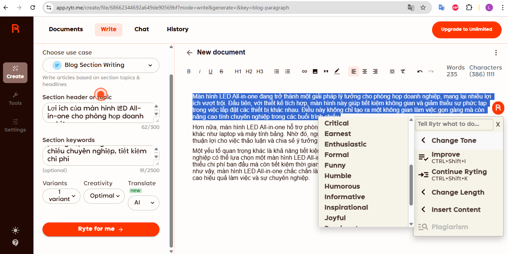Toggle underline formatting in editor toolbar
The width and height of the screenshot is (508, 254).
[211, 71]
